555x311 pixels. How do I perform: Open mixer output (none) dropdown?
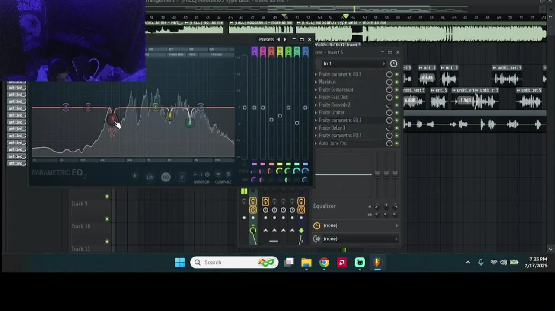click(360, 239)
